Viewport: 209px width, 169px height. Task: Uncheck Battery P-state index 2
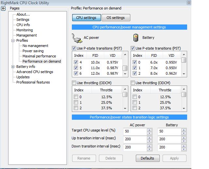(135, 73)
